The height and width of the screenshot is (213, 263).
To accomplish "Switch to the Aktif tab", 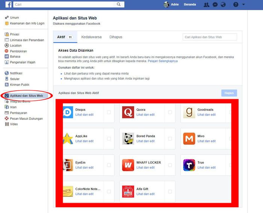I will click(65, 37).
